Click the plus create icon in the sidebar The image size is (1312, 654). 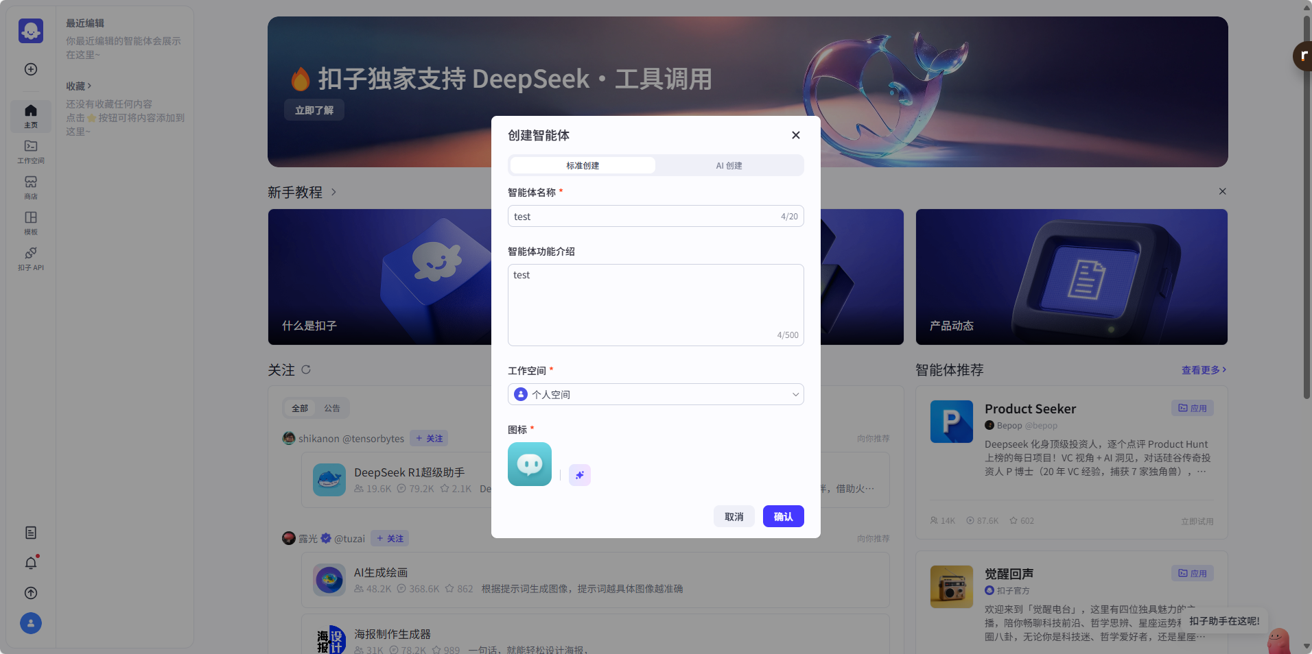click(x=31, y=69)
